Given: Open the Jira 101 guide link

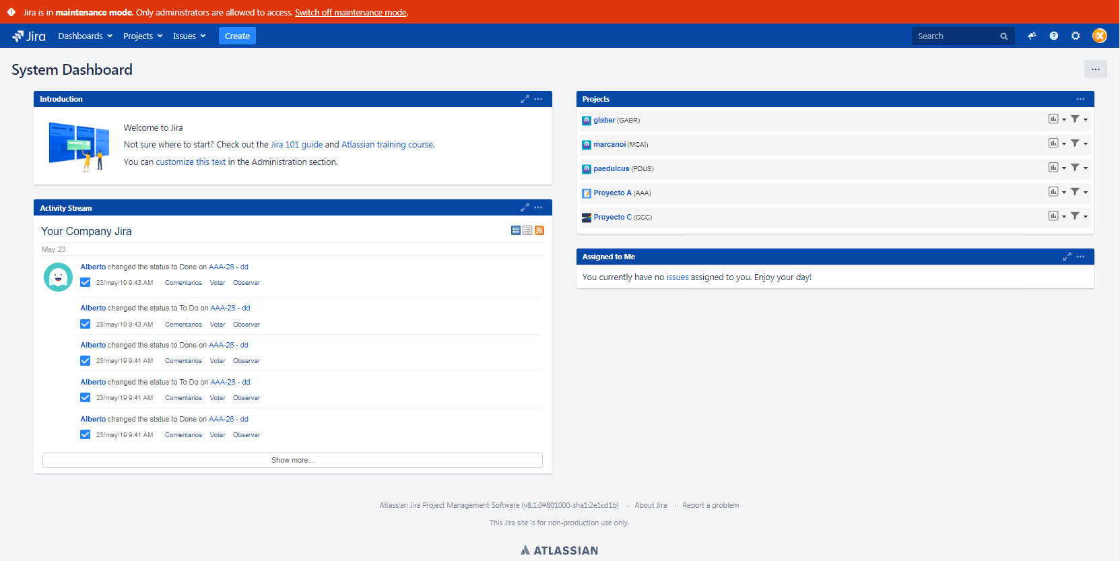Looking at the screenshot, I should point(296,144).
